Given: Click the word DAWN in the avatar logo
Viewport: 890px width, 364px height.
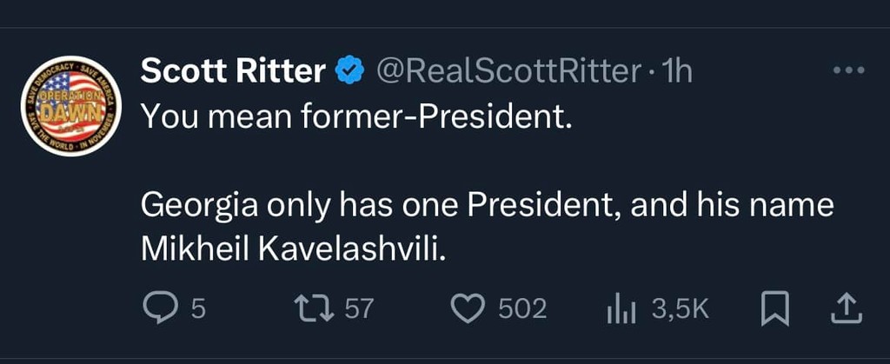Looking at the screenshot, I should (71, 113).
